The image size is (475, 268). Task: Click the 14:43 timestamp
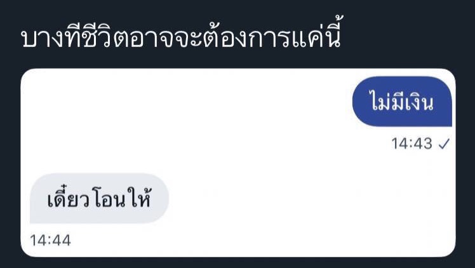click(411, 144)
